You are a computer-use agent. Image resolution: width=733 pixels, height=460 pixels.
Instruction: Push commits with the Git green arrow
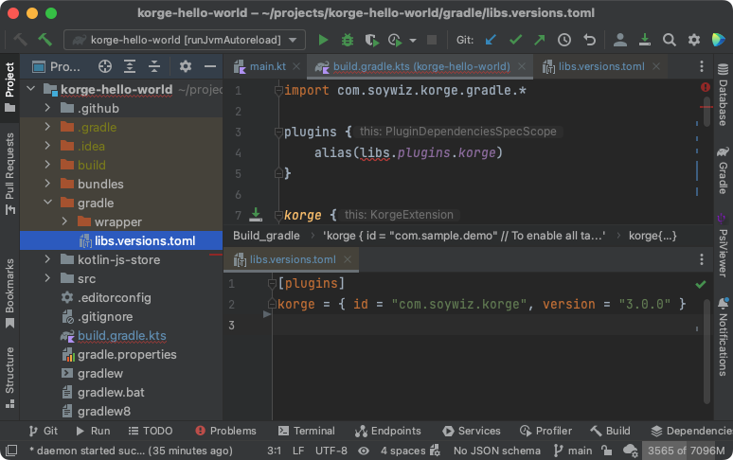tap(540, 40)
